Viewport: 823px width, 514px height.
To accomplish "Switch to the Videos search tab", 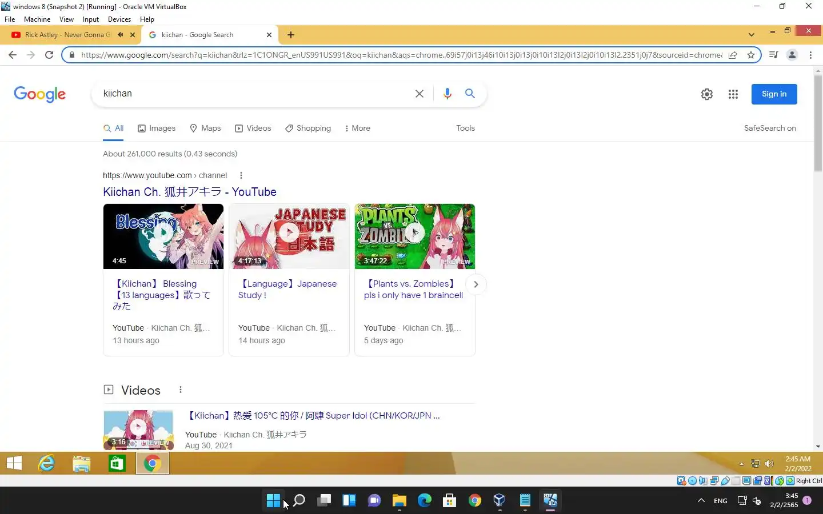I will click(x=253, y=128).
